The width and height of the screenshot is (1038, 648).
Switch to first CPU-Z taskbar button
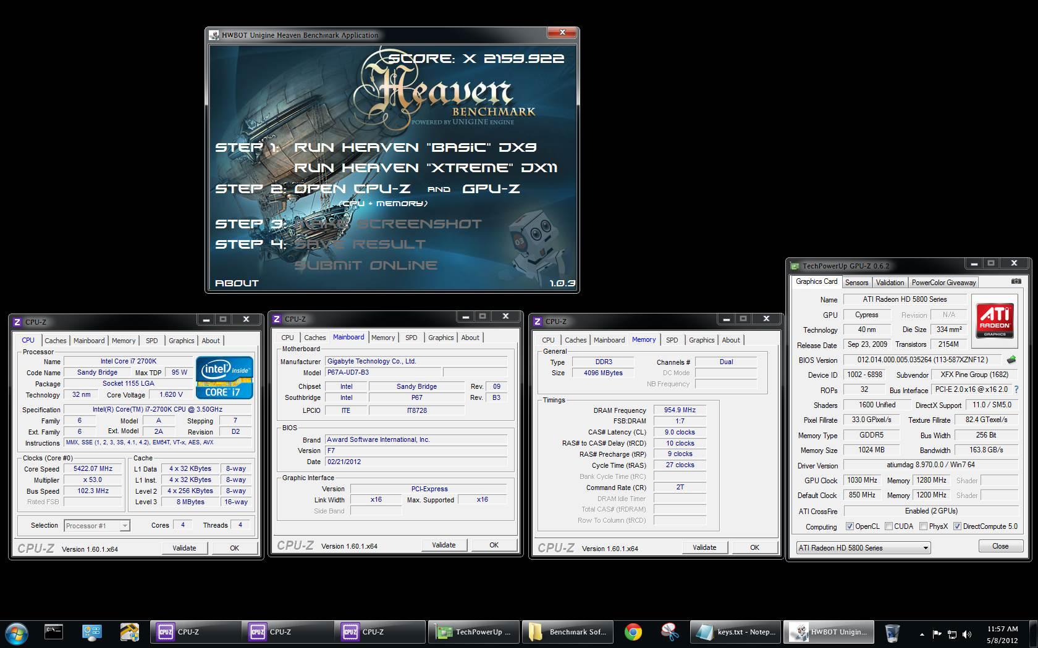click(195, 632)
